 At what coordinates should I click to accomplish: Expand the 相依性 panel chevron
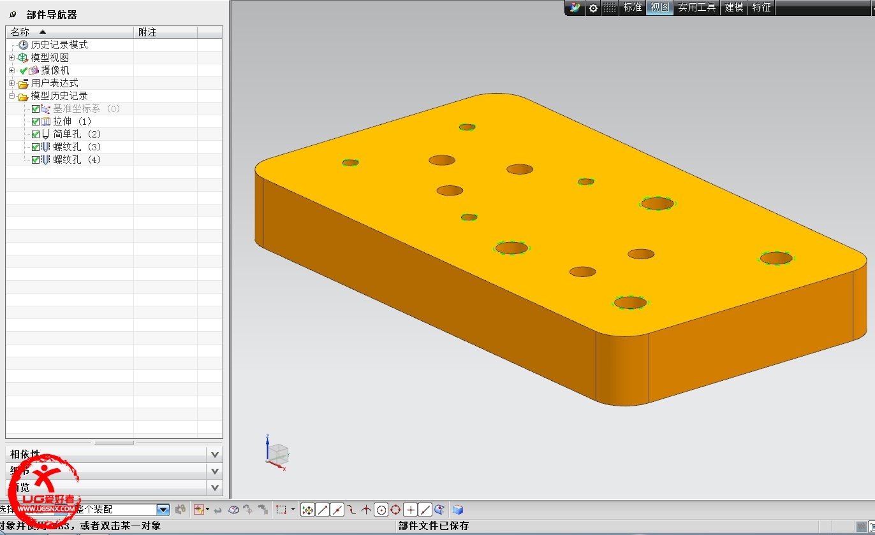(x=215, y=455)
